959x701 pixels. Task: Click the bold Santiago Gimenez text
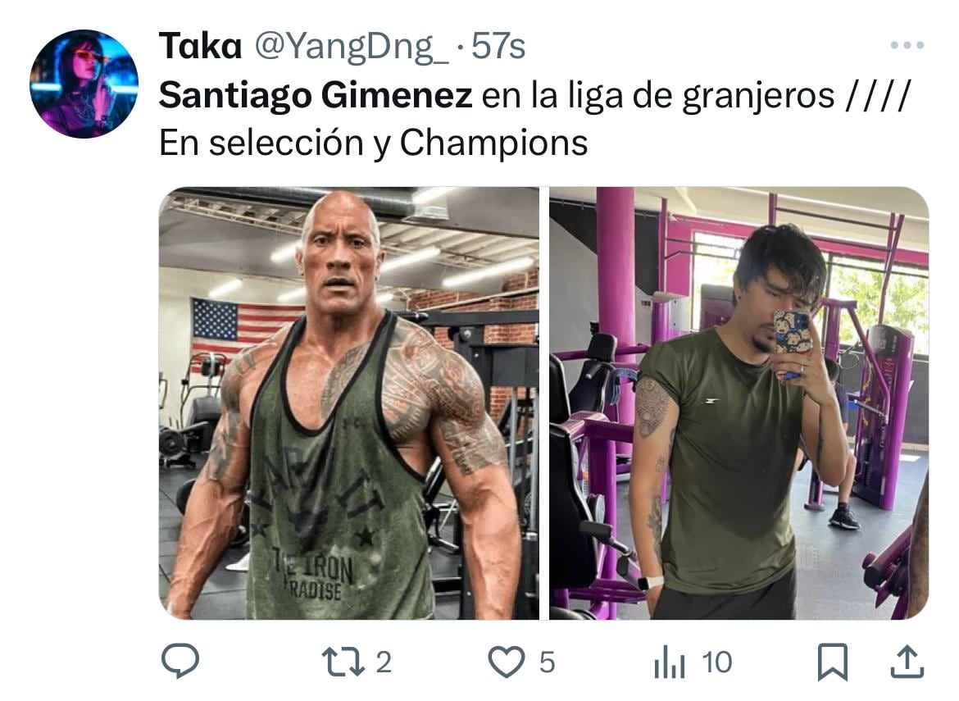pos(316,95)
